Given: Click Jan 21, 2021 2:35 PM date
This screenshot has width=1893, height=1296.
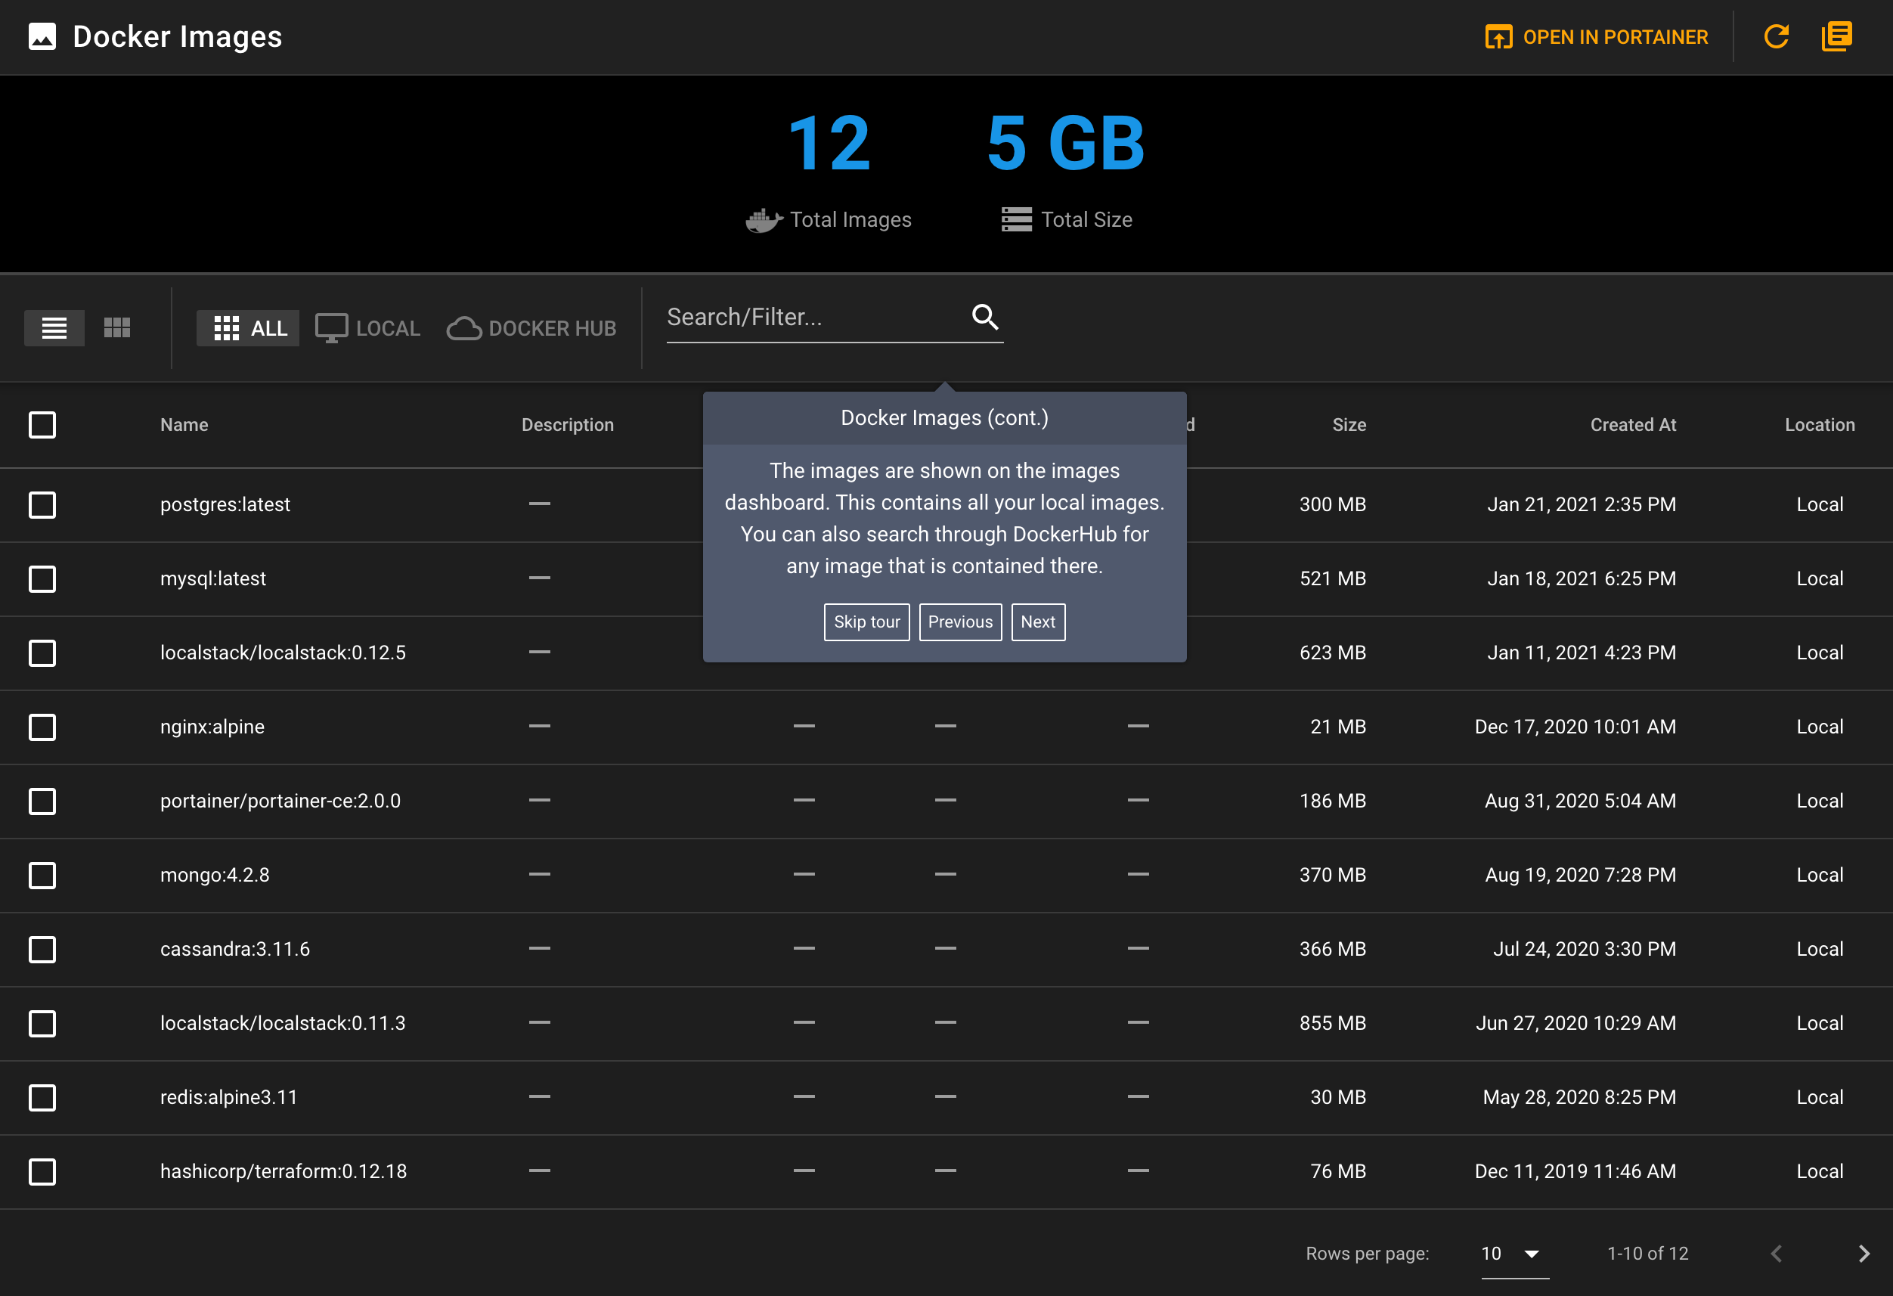Looking at the screenshot, I should click(x=1582, y=505).
